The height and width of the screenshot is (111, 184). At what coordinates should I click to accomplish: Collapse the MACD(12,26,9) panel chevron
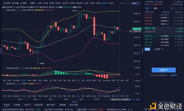[4, 68]
